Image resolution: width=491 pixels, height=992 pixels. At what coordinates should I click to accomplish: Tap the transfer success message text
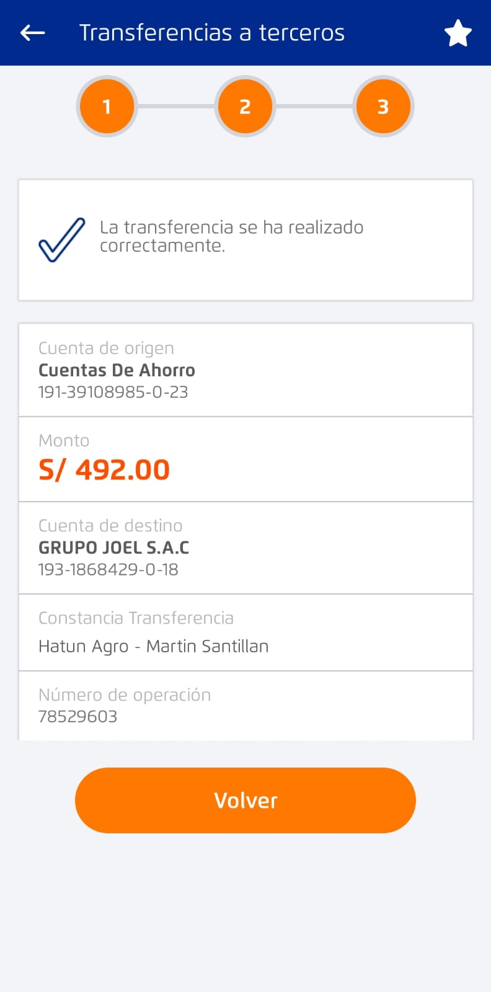tap(231, 236)
